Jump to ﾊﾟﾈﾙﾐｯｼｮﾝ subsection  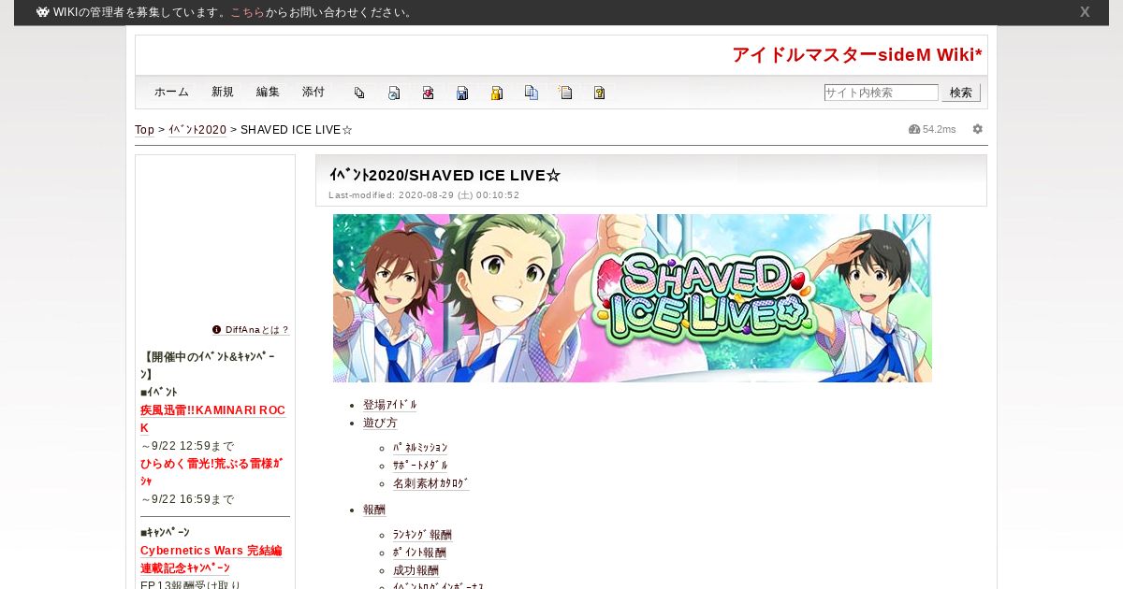point(420,448)
